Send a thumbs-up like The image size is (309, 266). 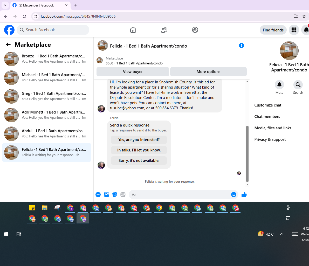pos(244,195)
